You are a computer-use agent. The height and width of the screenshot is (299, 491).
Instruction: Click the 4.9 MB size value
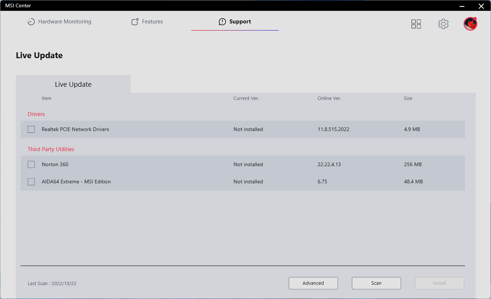click(412, 129)
